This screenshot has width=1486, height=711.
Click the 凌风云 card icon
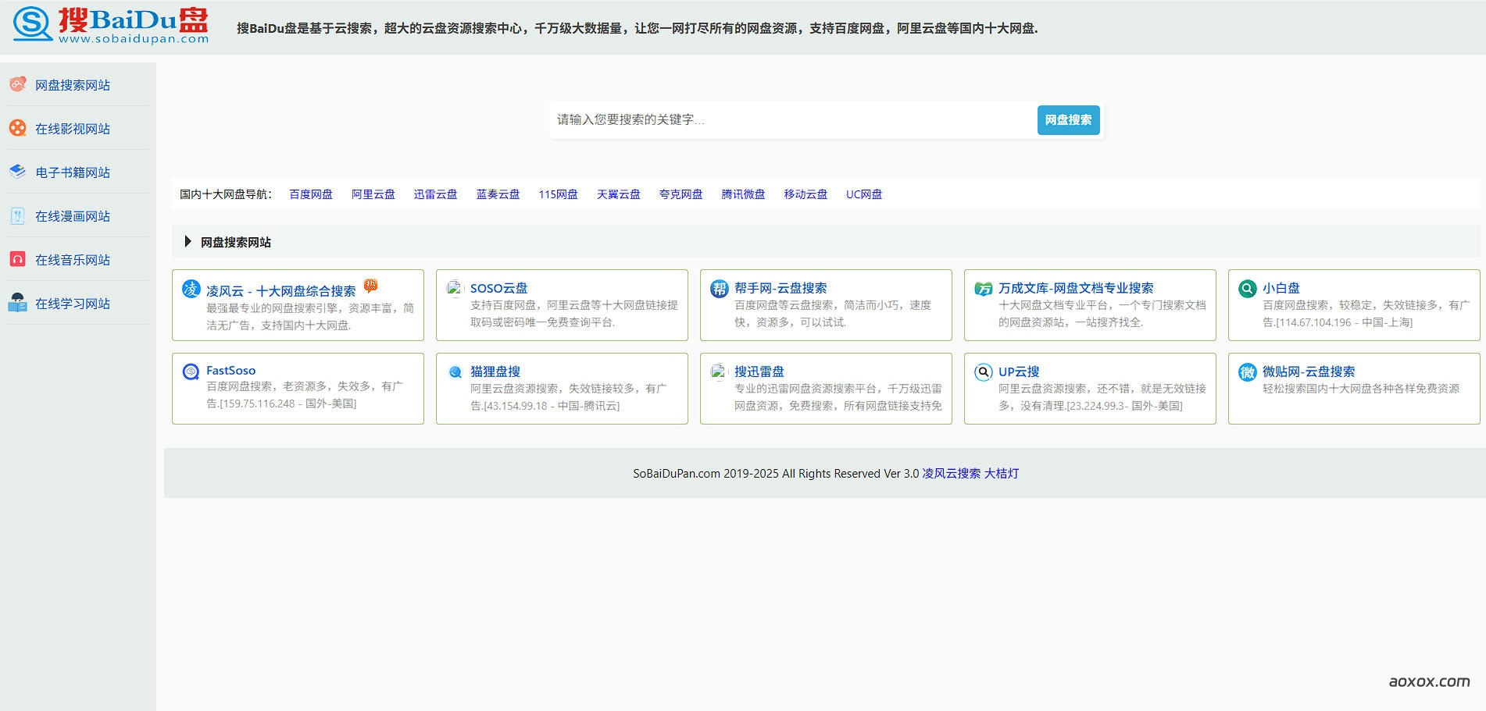click(191, 290)
